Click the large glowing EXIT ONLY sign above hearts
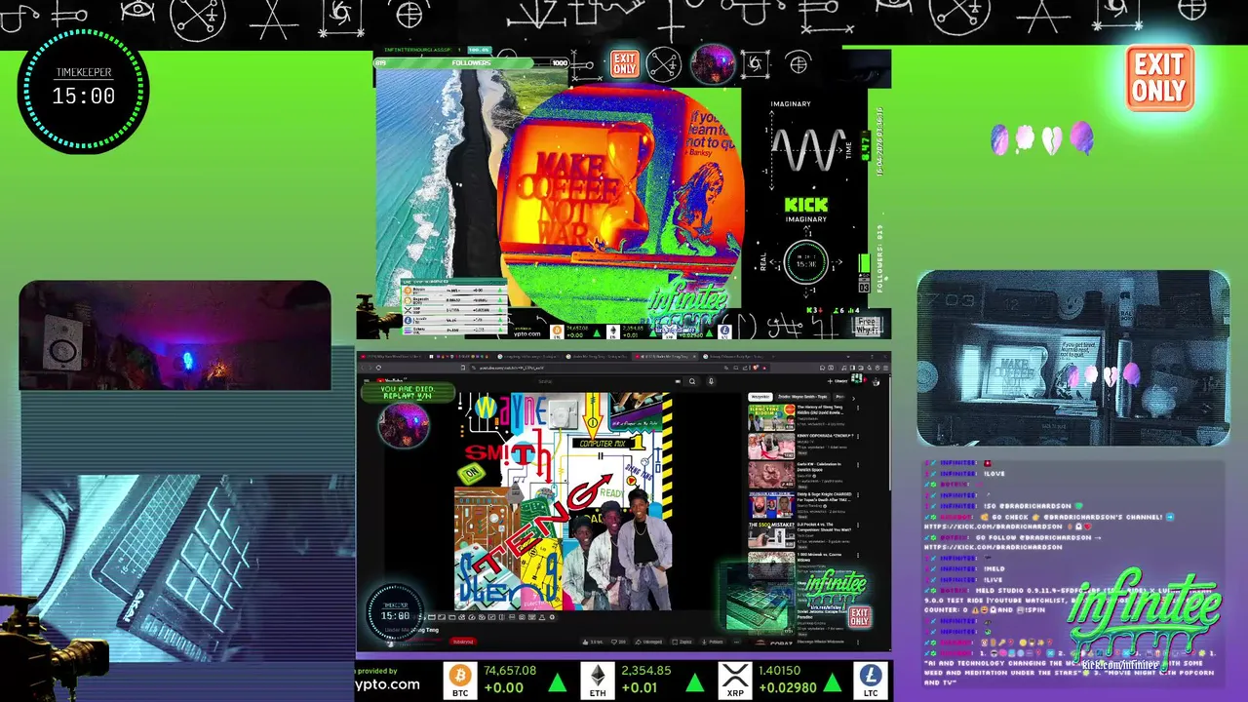The width and height of the screenshot is (1248, 702). click(1159, 78)
